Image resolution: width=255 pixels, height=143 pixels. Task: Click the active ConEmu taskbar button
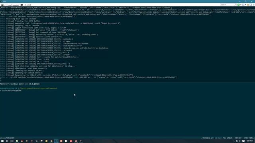(x=56, y=141)
